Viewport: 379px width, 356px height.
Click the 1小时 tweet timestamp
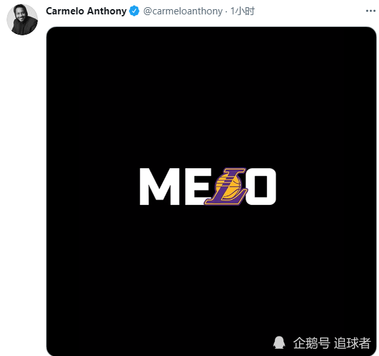[x=242, y=11]
